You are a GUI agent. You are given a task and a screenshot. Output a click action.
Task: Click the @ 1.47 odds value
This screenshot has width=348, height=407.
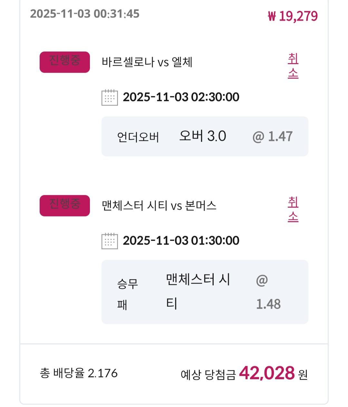click(273, 136)
